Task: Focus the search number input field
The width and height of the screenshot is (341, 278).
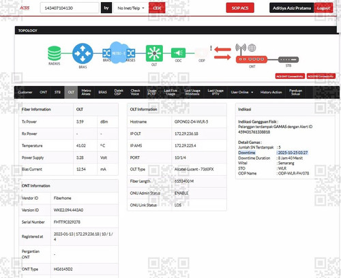Action: point(70,8)
